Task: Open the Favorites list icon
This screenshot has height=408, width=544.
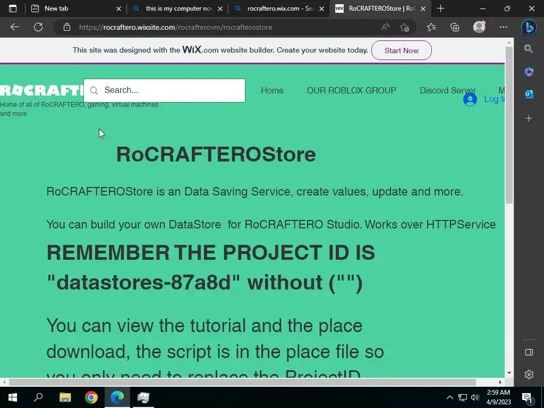Action: tap(431, 27)
